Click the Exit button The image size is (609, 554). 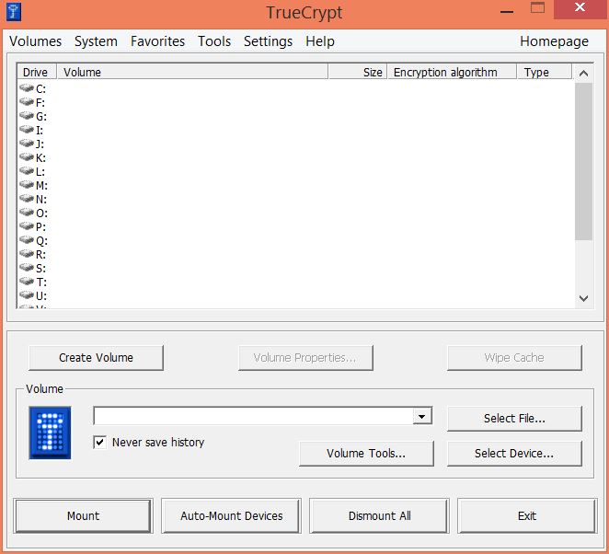click(x=527, y=516)
